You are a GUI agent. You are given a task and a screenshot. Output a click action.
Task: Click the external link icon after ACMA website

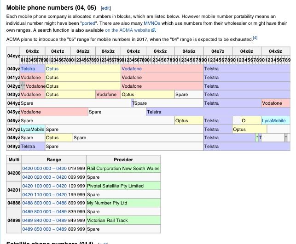[x=153, y=30]
